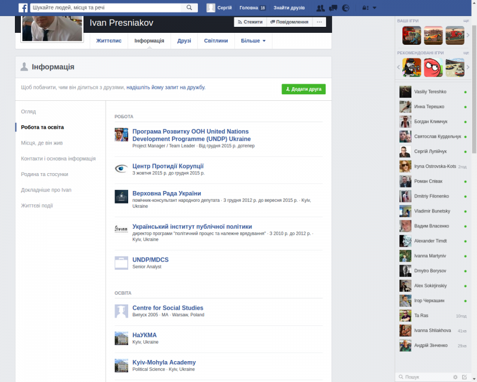Viewport: 477px width, 382px height.
Task: Click the search magnifier button
Action: [x=190, y=8]
